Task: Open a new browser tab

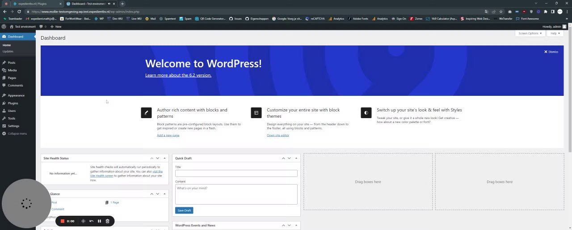Action: point(122,4)
